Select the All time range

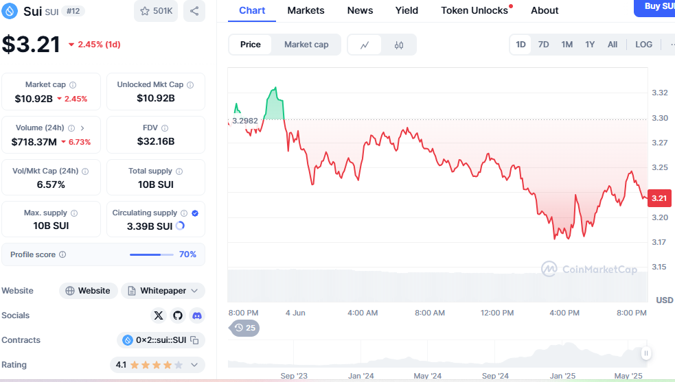pos(612,45)
